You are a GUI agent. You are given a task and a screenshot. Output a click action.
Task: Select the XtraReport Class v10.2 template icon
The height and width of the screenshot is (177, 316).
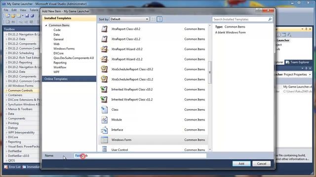point(104,29)
